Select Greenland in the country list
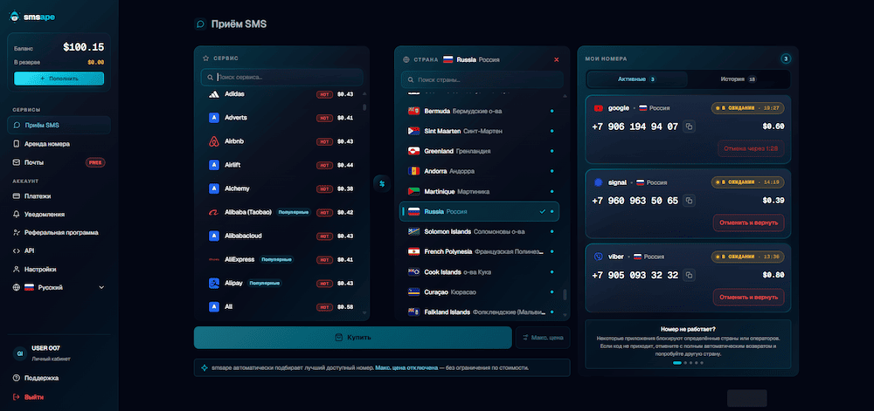Screen dimensions: 874x411 pos(480,151)
